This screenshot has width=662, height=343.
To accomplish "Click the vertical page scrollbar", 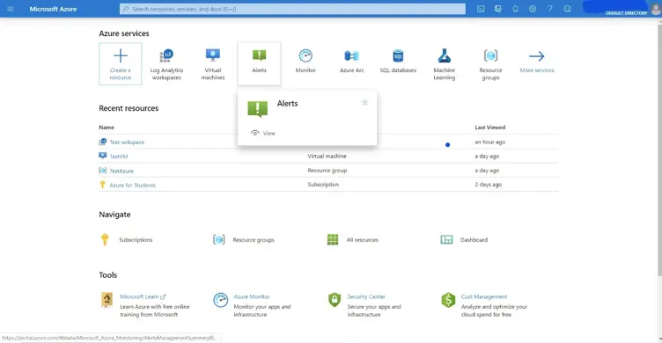I will pyautogui.click(x=659, y=148).
